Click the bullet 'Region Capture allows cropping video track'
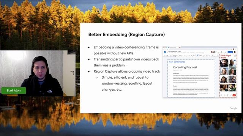 [x=127, y=71]
